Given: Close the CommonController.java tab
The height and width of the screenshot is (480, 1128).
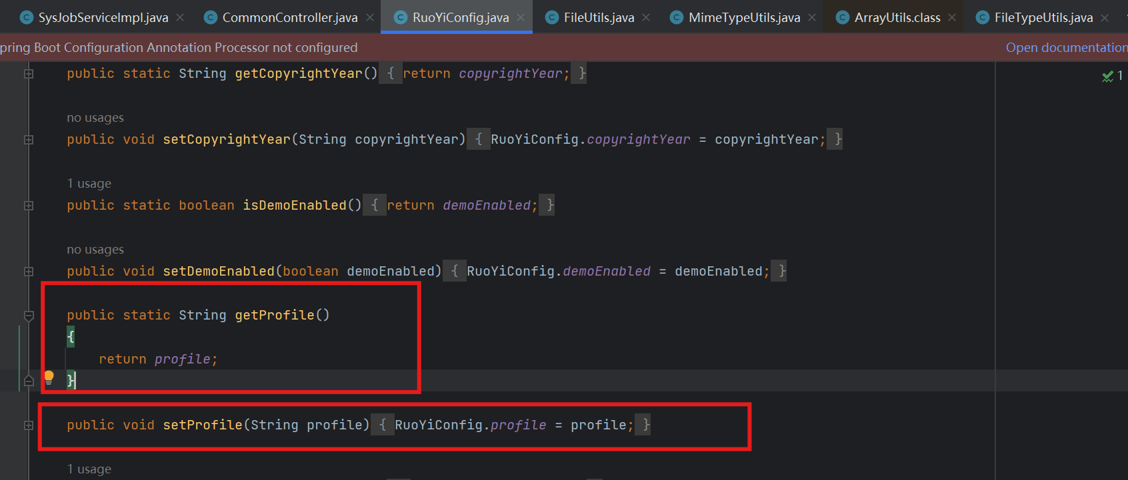Looking at the screenshot, I should [370, 18].
